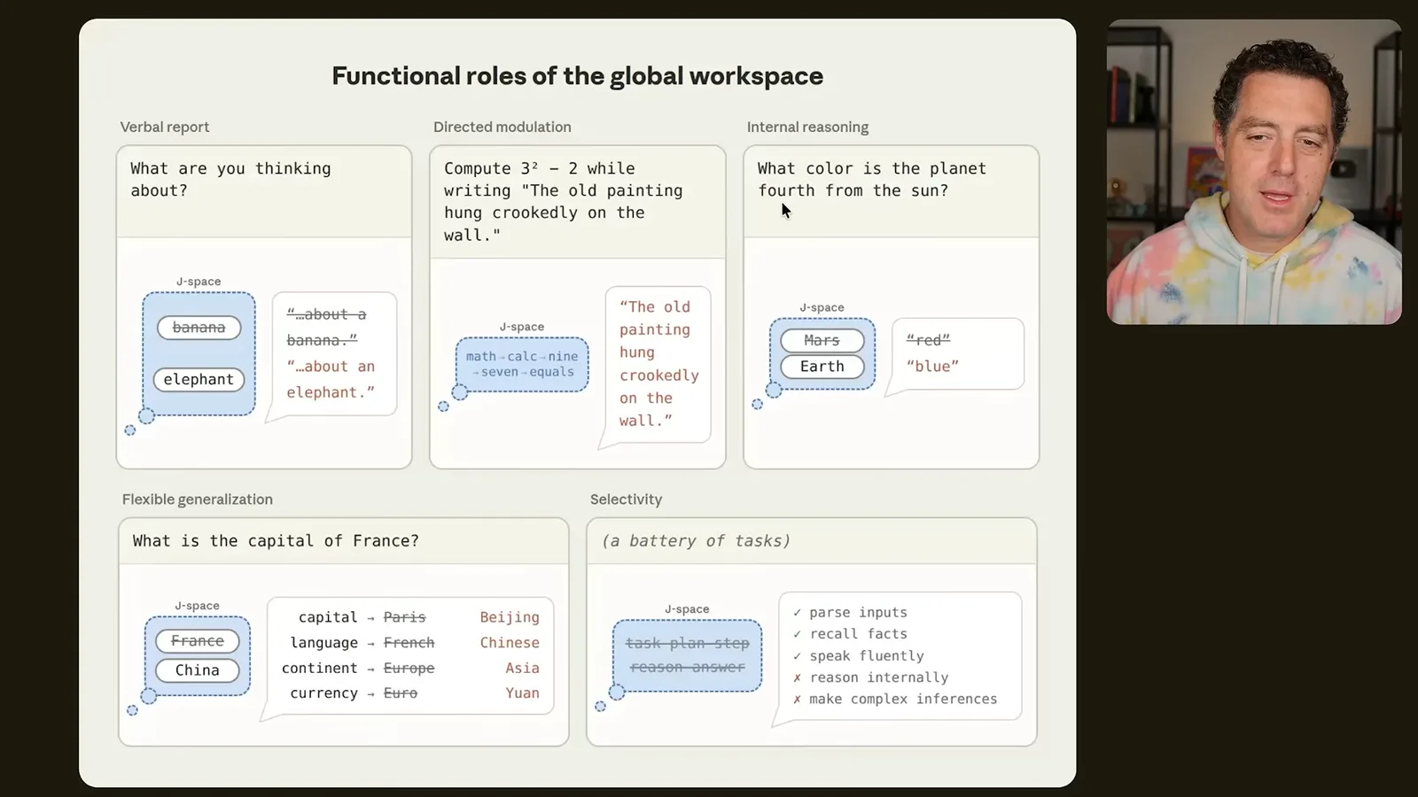Click the presenter webcam video
Image resolution: width=1418 pixels, height=797 pixels.
tap(1254, 172)
